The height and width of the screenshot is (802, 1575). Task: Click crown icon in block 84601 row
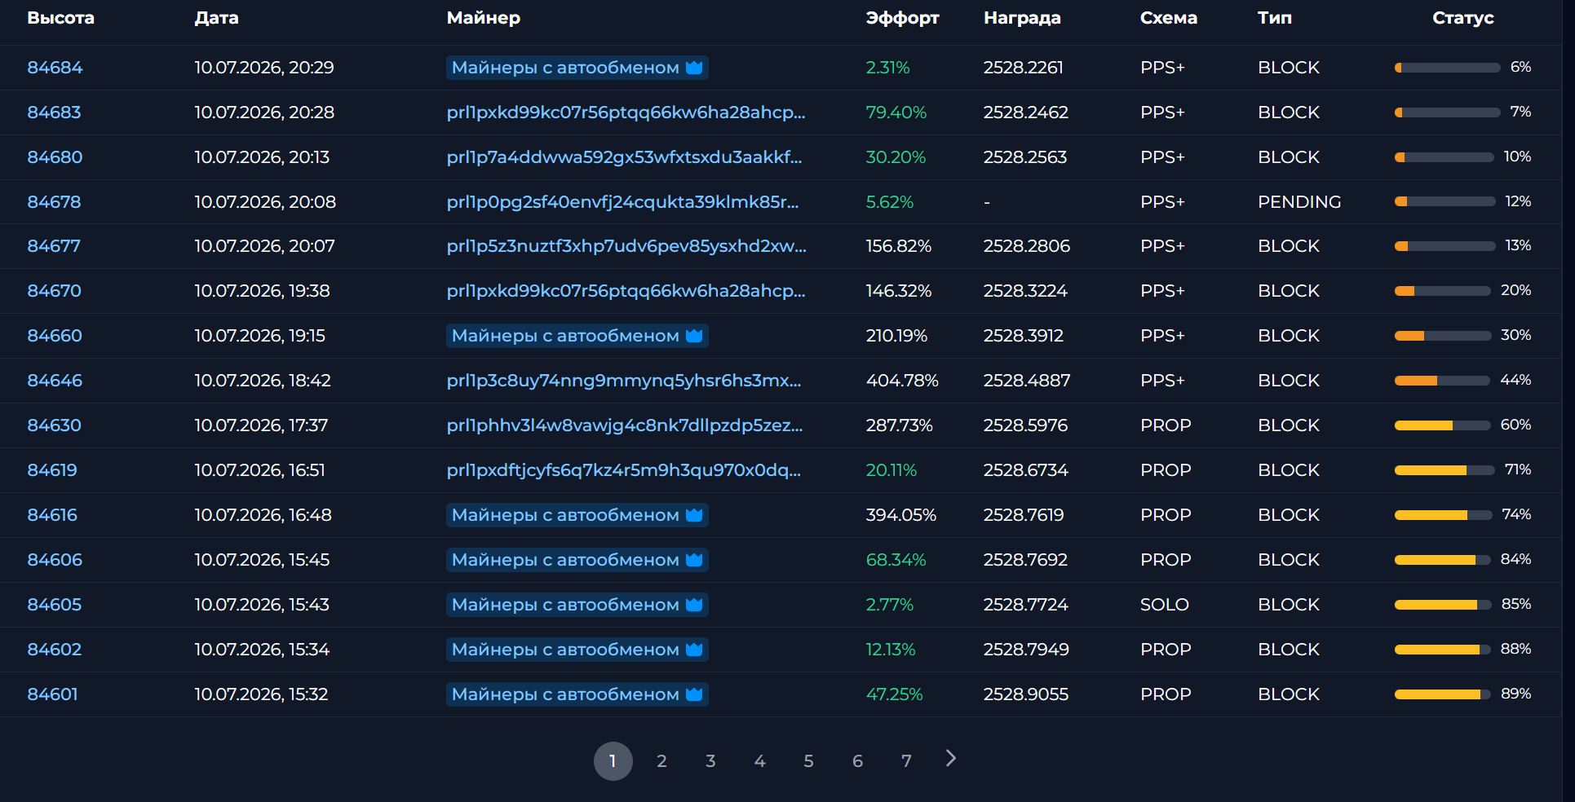[694, 694]
